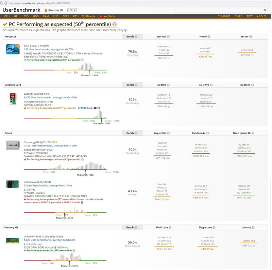This screenshot has height=270, width=272.
Task: Click the Samsung 870 QVO 1TB name
Action: tap(37, 142)
